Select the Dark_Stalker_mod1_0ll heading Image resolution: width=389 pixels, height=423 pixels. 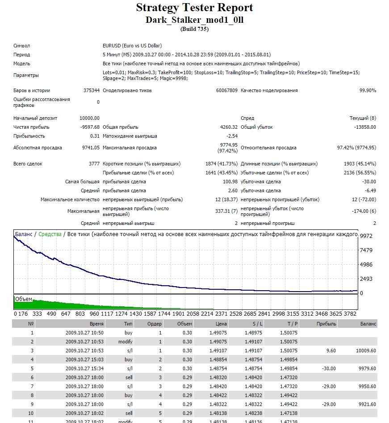195,20
